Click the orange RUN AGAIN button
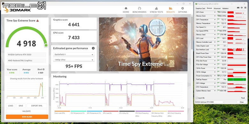Screen dimensions: 249x124 [x=27, y=117]
